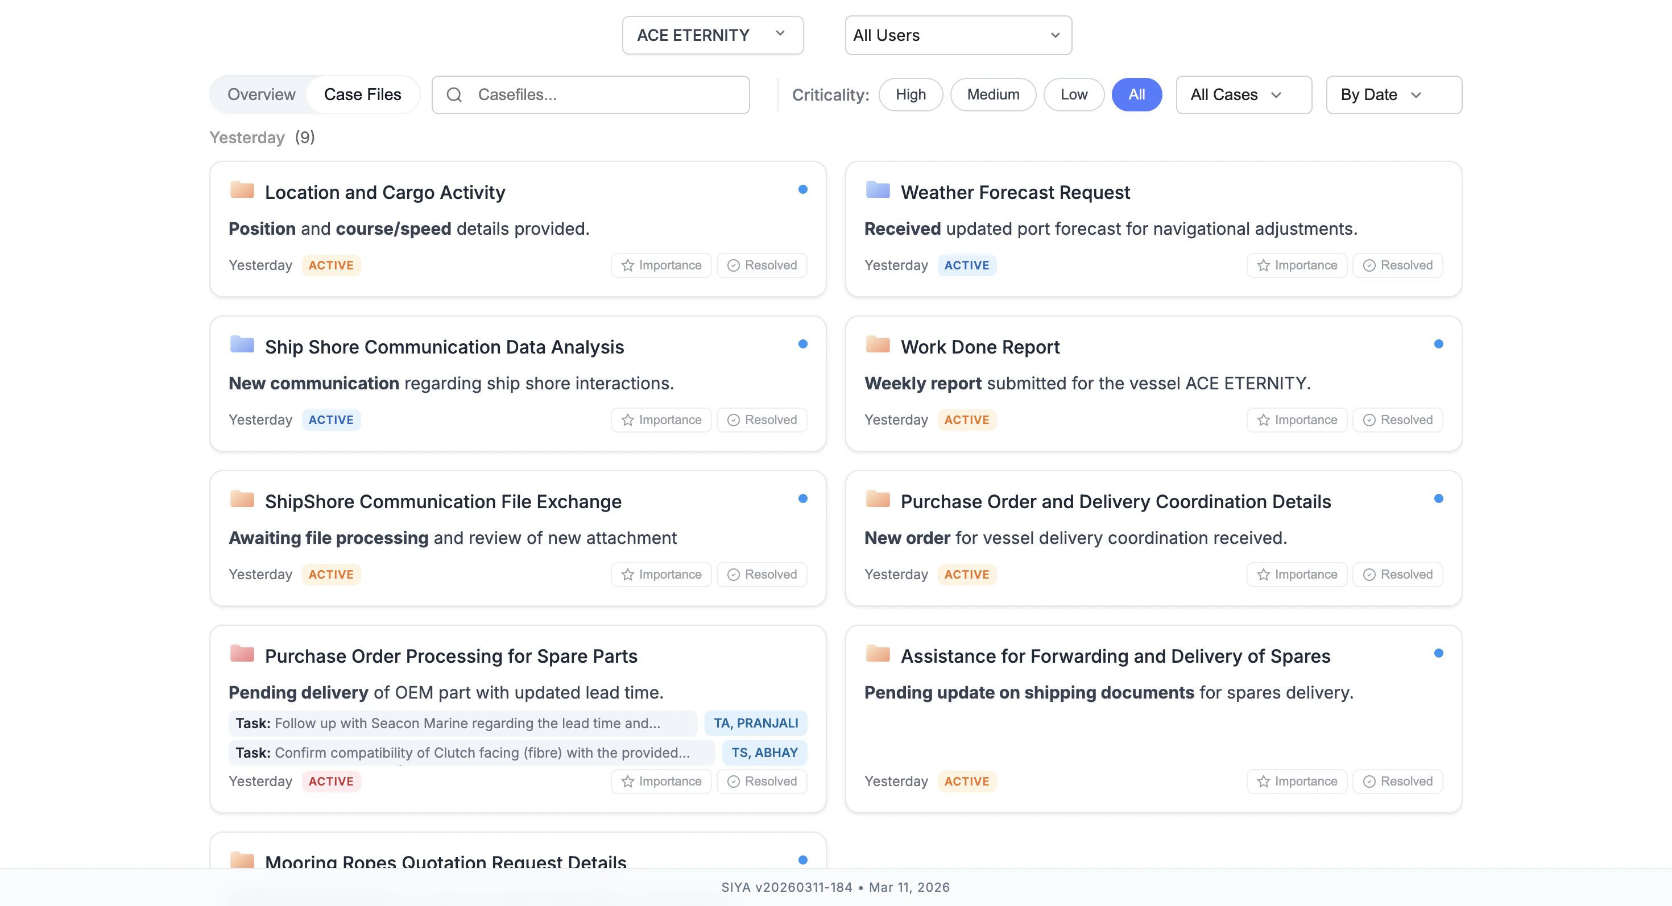Click the folder icon on Mooring Ropes Quotation Request Details
This screenshot has width=1672, height=906.
[x=242, y=859]
